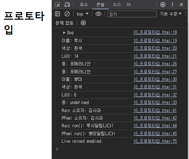The width and height of the screenshot is (189, 159).
Task: Select the log message Rucy 소유자: 김사과
Action: click(81, 111)
